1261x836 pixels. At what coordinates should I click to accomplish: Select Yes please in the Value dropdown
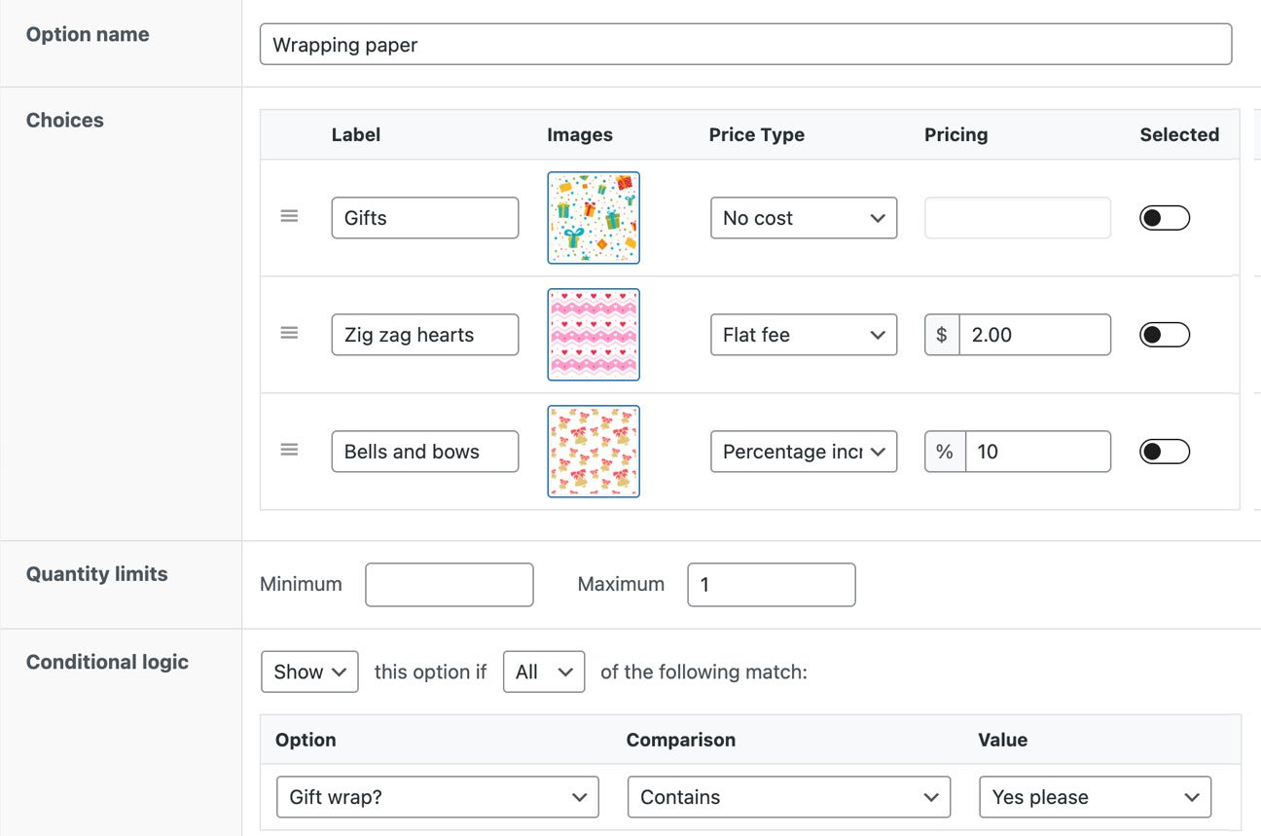pos(1094,796)
